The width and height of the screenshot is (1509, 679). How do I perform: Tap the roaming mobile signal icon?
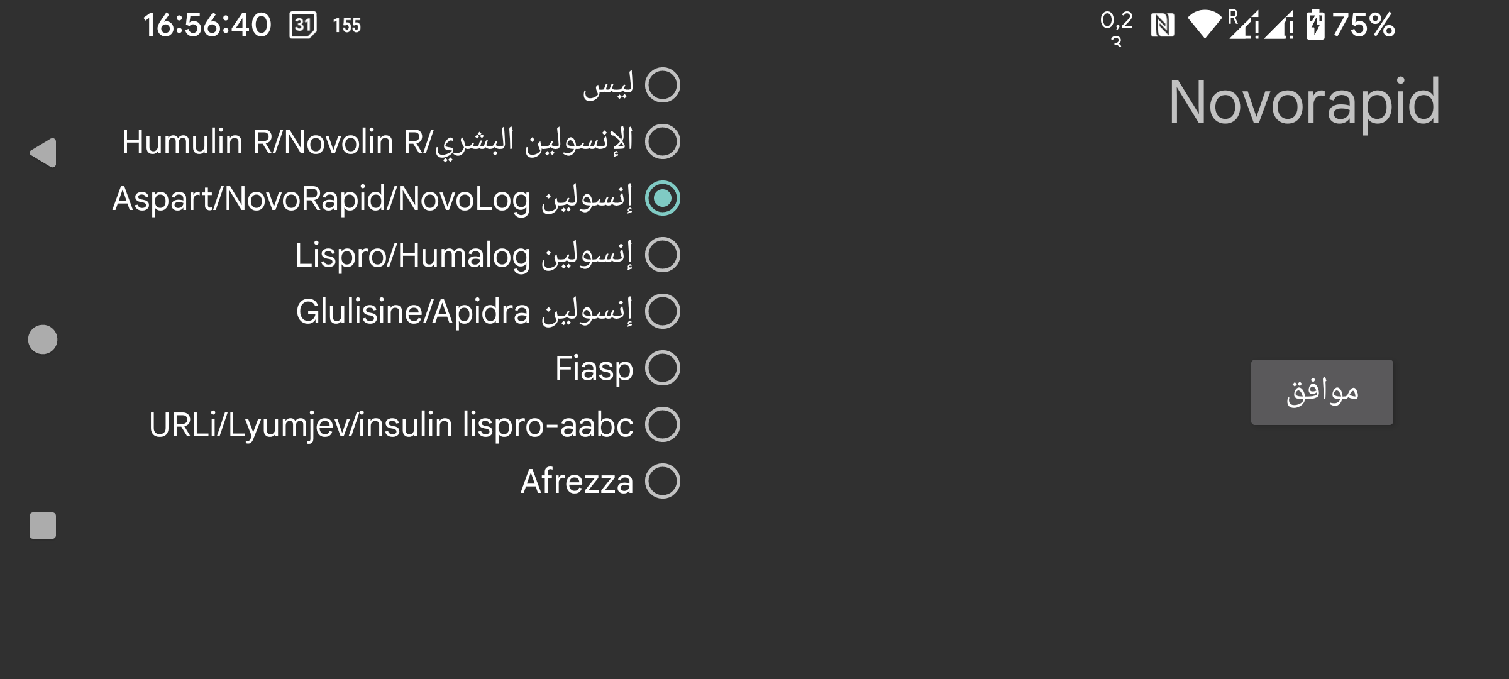pos(1244,25)
